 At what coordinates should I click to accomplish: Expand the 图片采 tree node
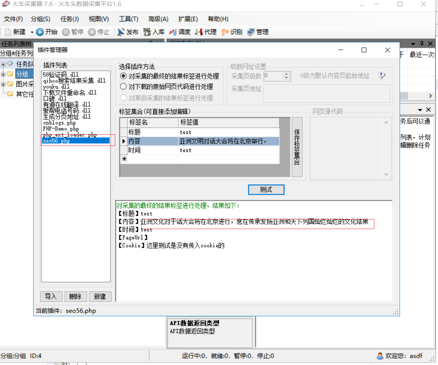[3, 84]
